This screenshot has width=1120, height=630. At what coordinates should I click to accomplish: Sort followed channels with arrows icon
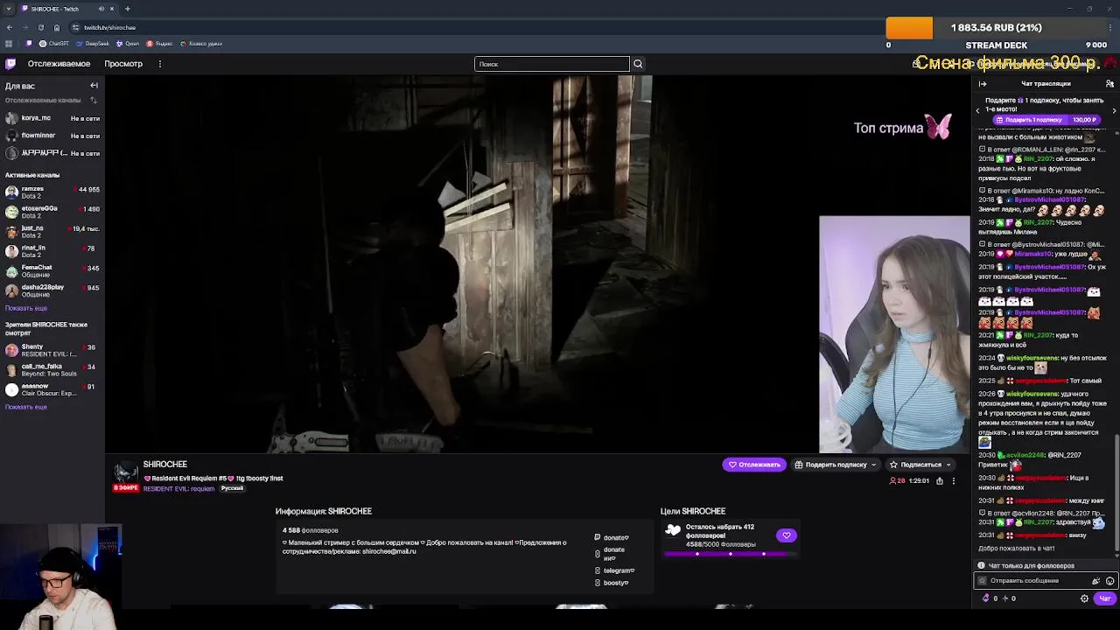coord(94,101)
